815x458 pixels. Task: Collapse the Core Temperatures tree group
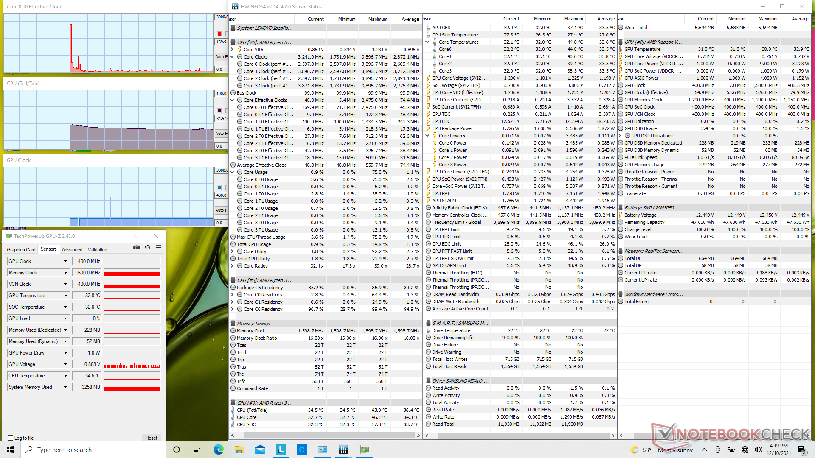[x=427, y=42]
